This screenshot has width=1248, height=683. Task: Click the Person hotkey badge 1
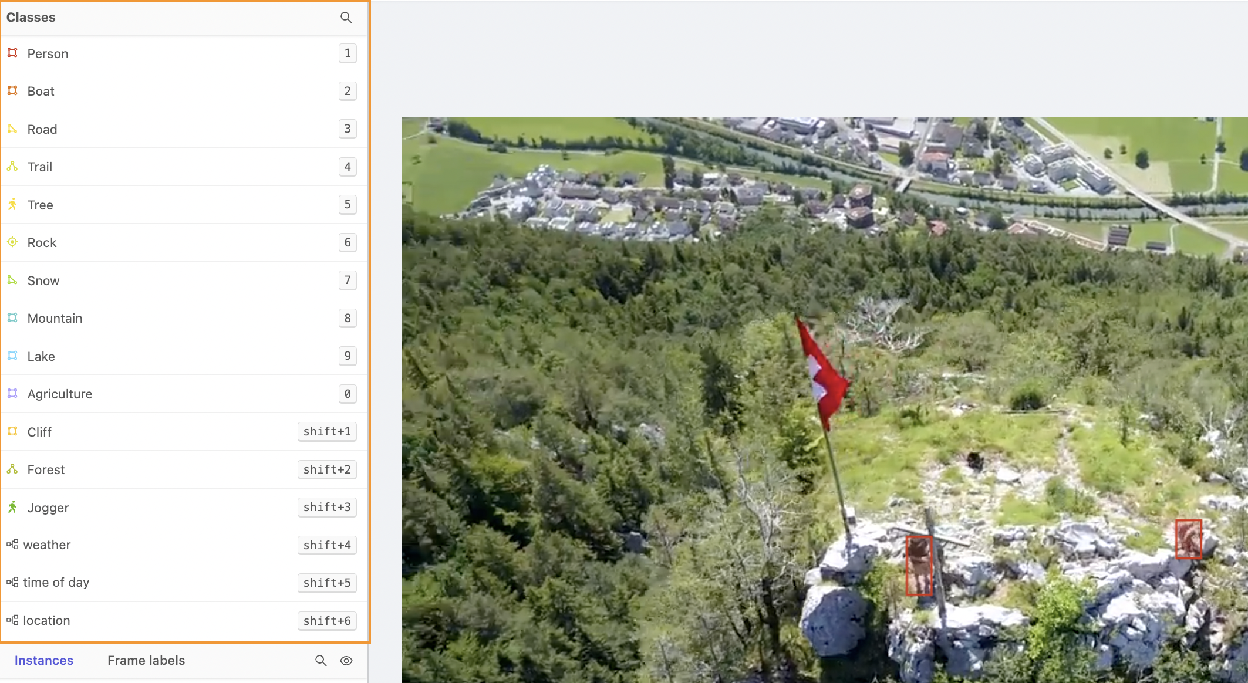[x=348, y=53]
